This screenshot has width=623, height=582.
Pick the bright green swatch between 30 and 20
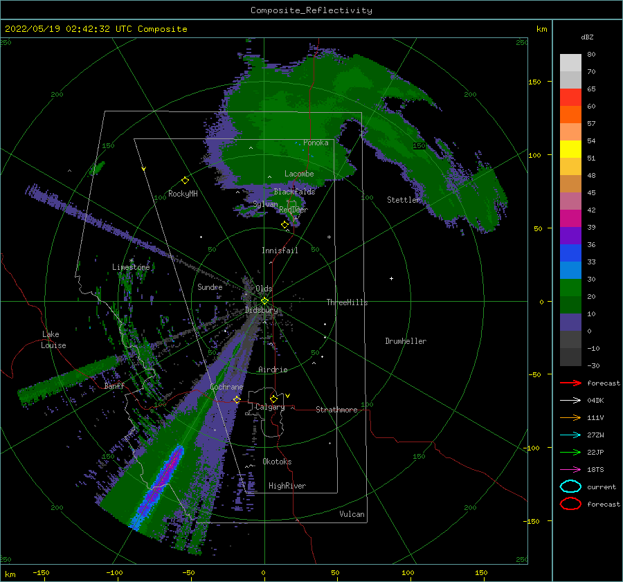[570, 288]
